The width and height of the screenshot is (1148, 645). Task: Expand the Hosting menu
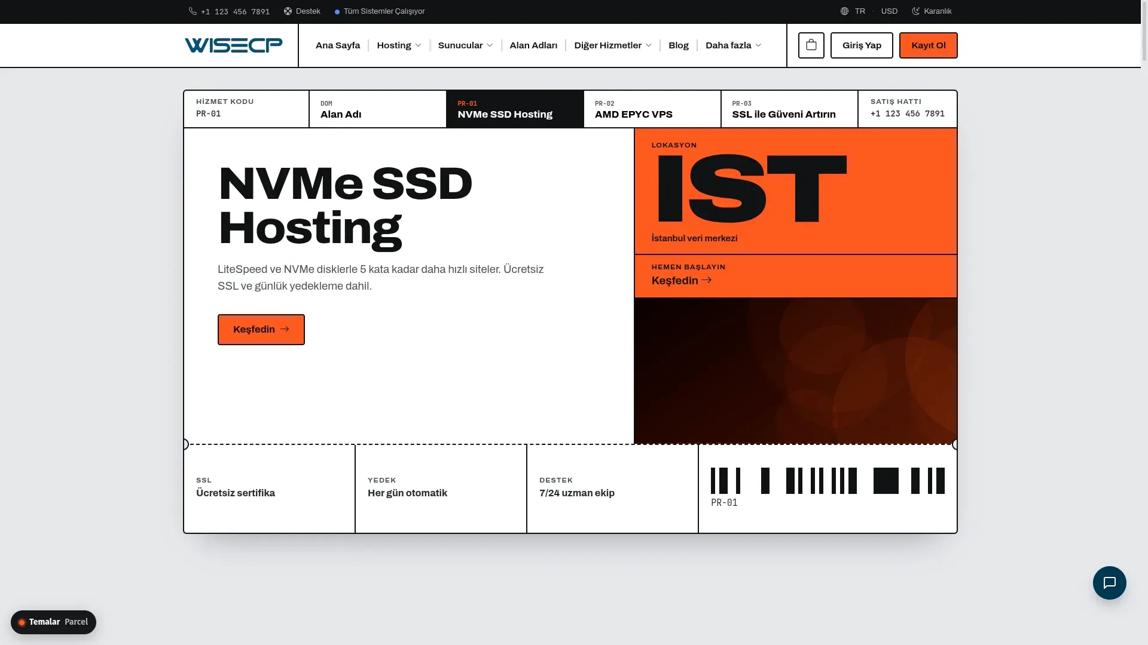[399, 45]
